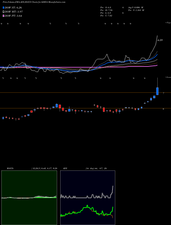Click the 'Pre C: 7.32' close value
171x225 pixels.
106,16
